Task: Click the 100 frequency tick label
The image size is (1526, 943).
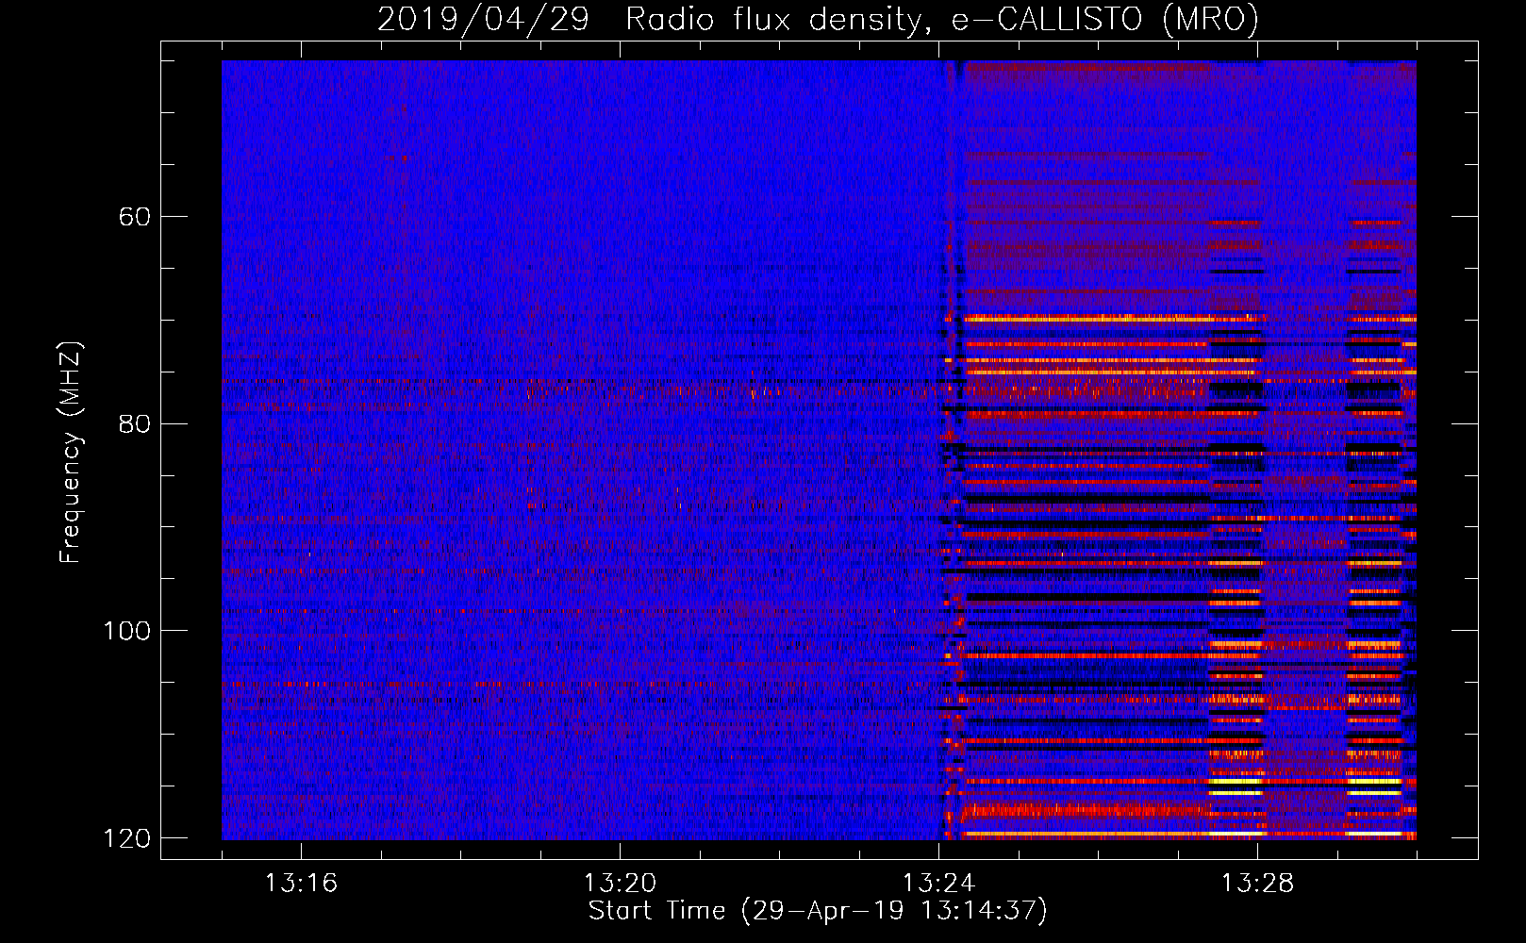Action: 126,631
